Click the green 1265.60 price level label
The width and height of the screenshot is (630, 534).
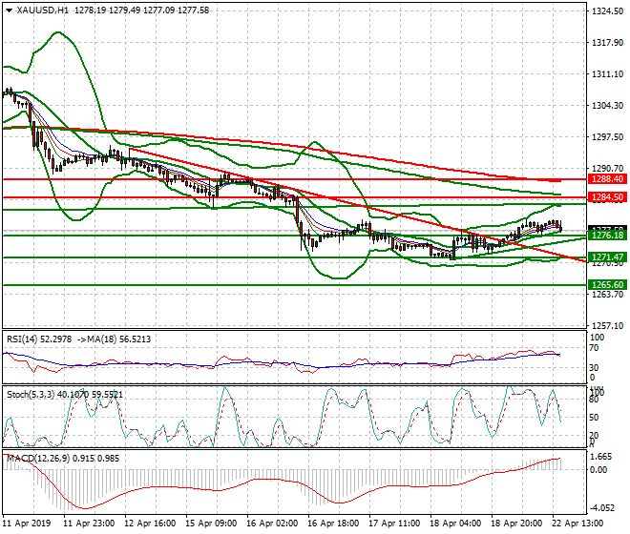607,285
